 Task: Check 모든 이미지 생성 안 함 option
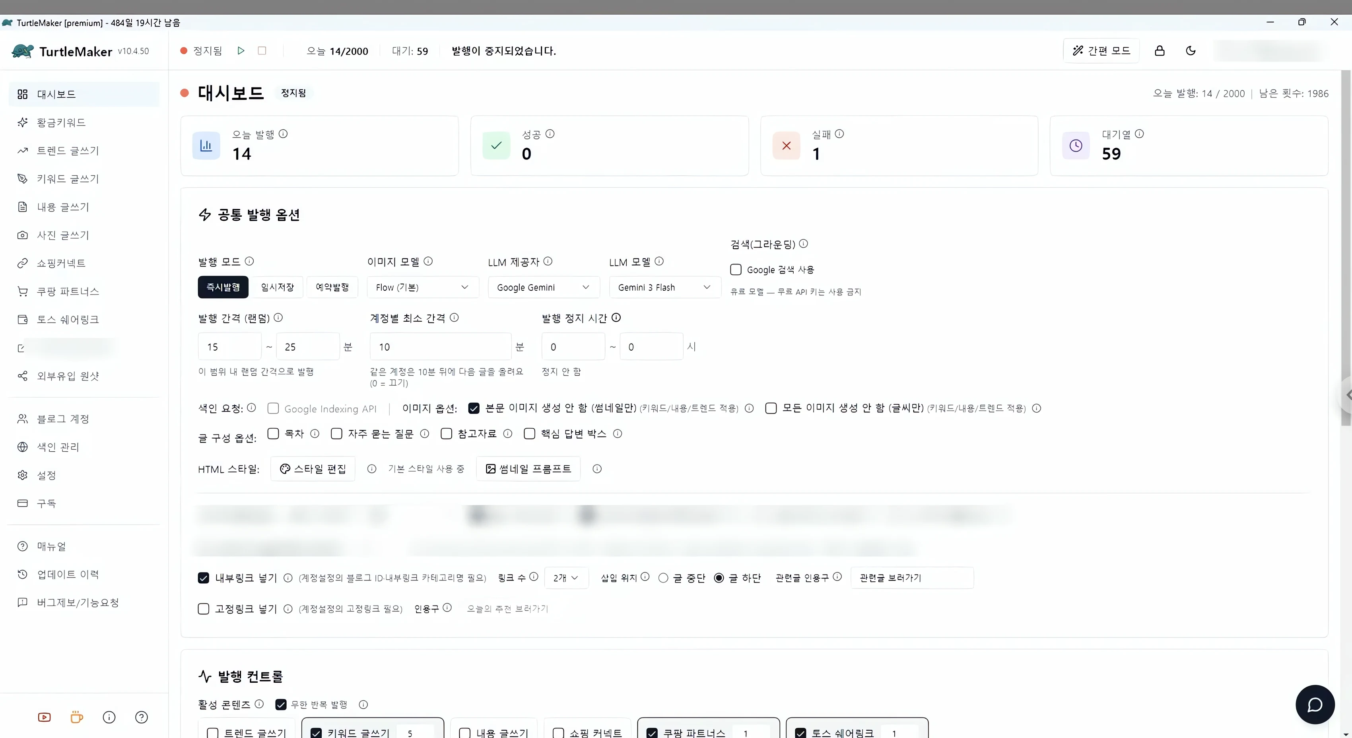click(x=771, y=408)
